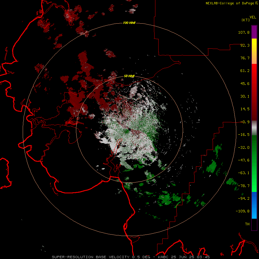Click the -47.6 velocity scale value
259x259 pixels.
coord(244,160)
